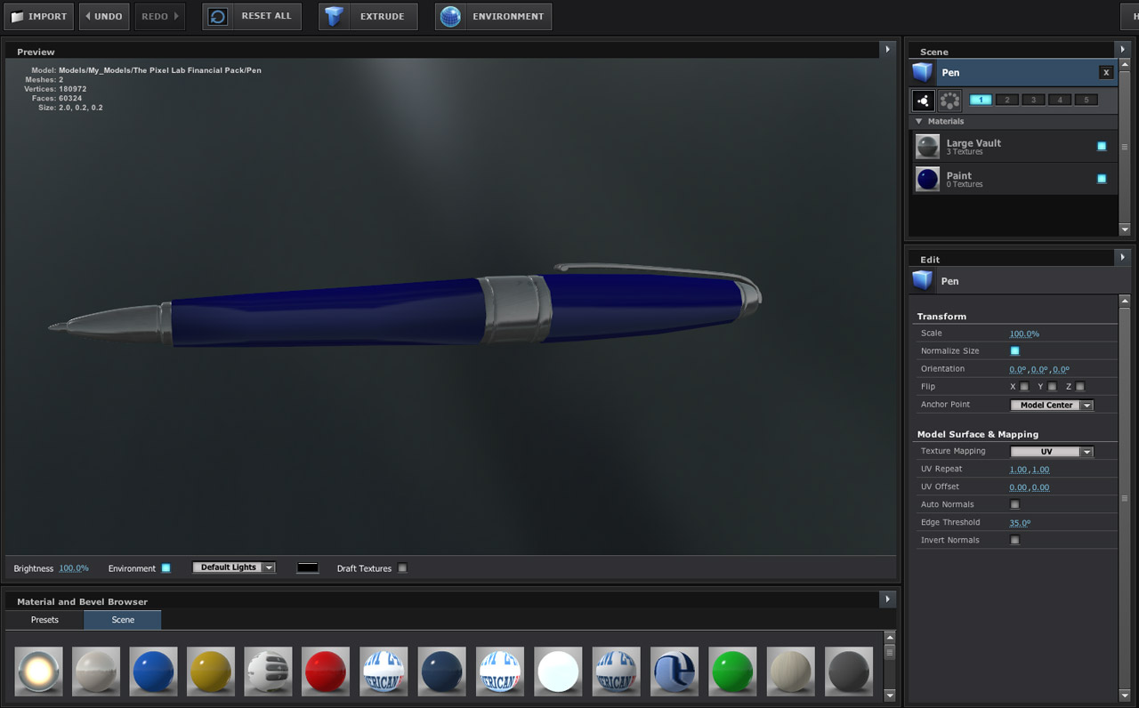The width and height of the screenshot is (1139, 708).
Task: Click the background color black swatch
Action: point(308,567)
